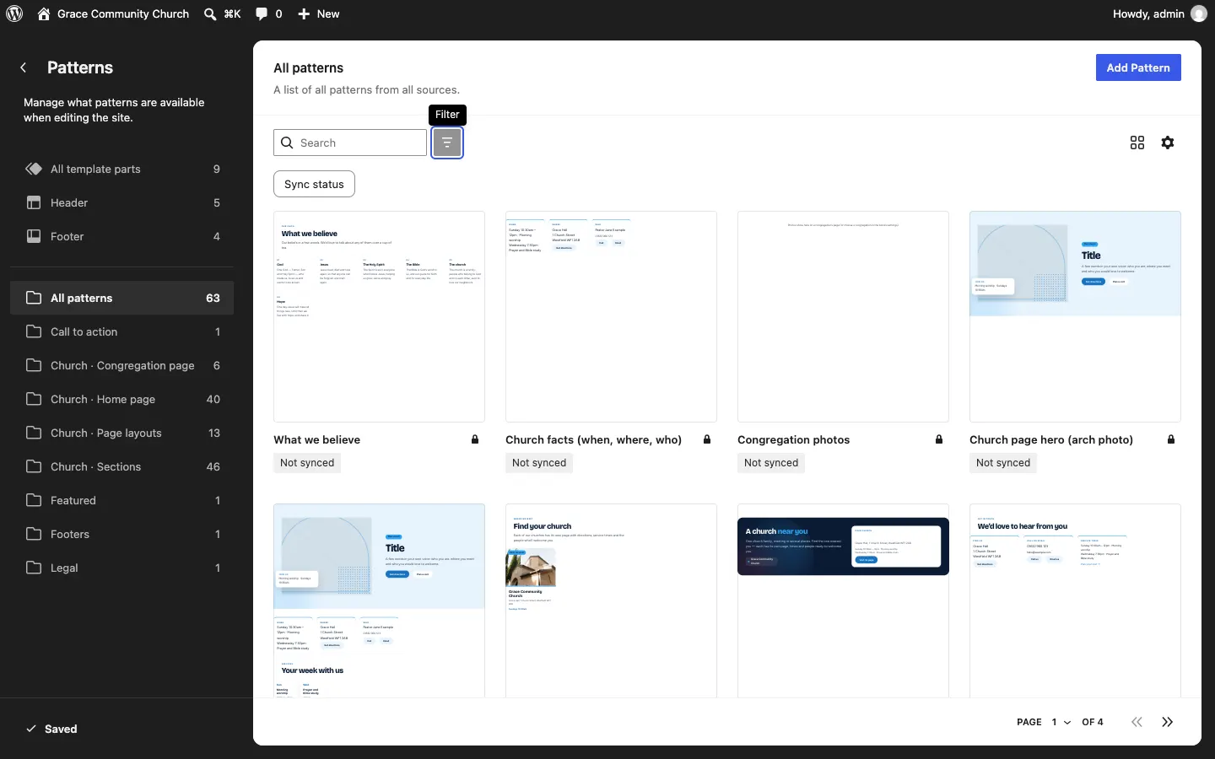The width and height of the screenshot is (1215, 759).
Task: Go to the next page arrow
Action: (x=1168, y=722)
